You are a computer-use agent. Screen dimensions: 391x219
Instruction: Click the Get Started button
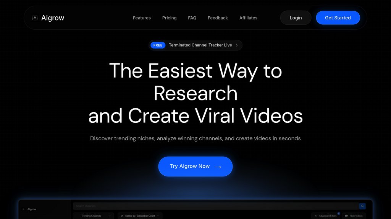[338, 18]
